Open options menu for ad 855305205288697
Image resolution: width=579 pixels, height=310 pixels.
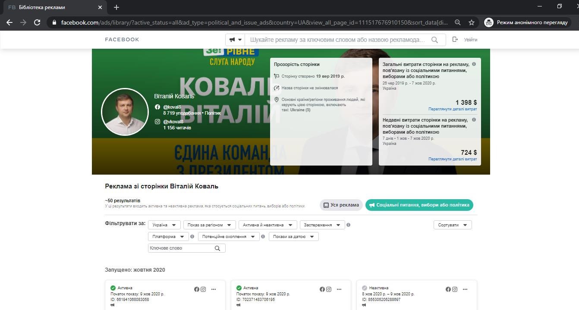pos(465,289)
